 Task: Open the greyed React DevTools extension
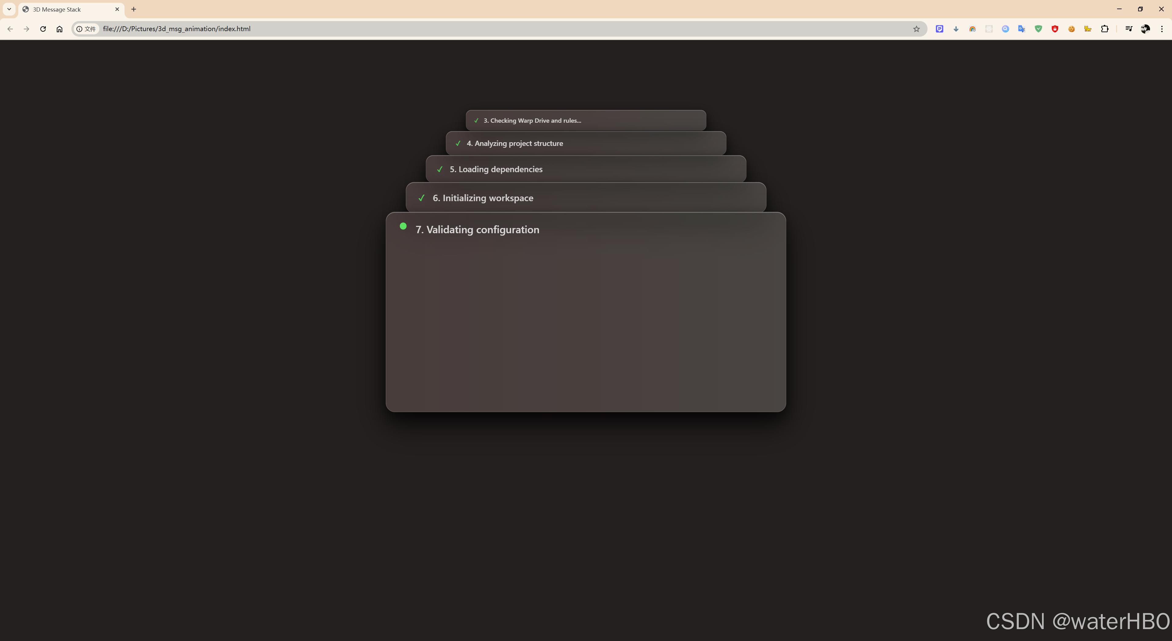pyautogui.click(x=989, y=29)
